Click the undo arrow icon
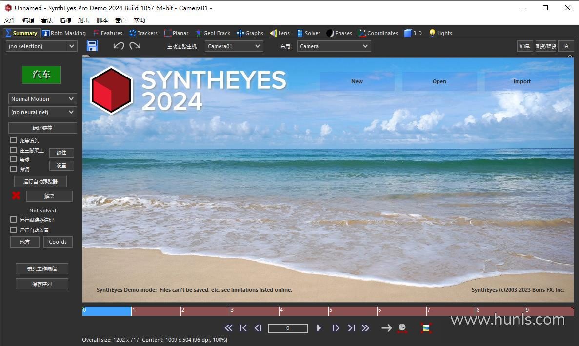This screenshot has height=346, width=579. pos(119,46)
